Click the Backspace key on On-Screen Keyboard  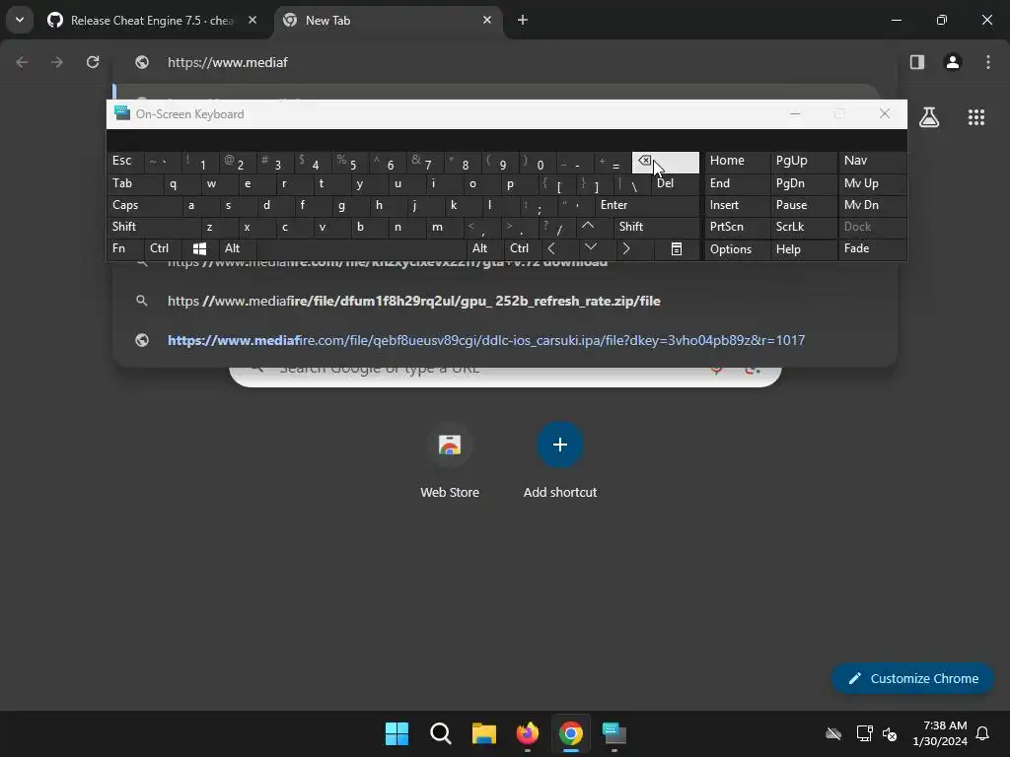[x=666, y=163]
